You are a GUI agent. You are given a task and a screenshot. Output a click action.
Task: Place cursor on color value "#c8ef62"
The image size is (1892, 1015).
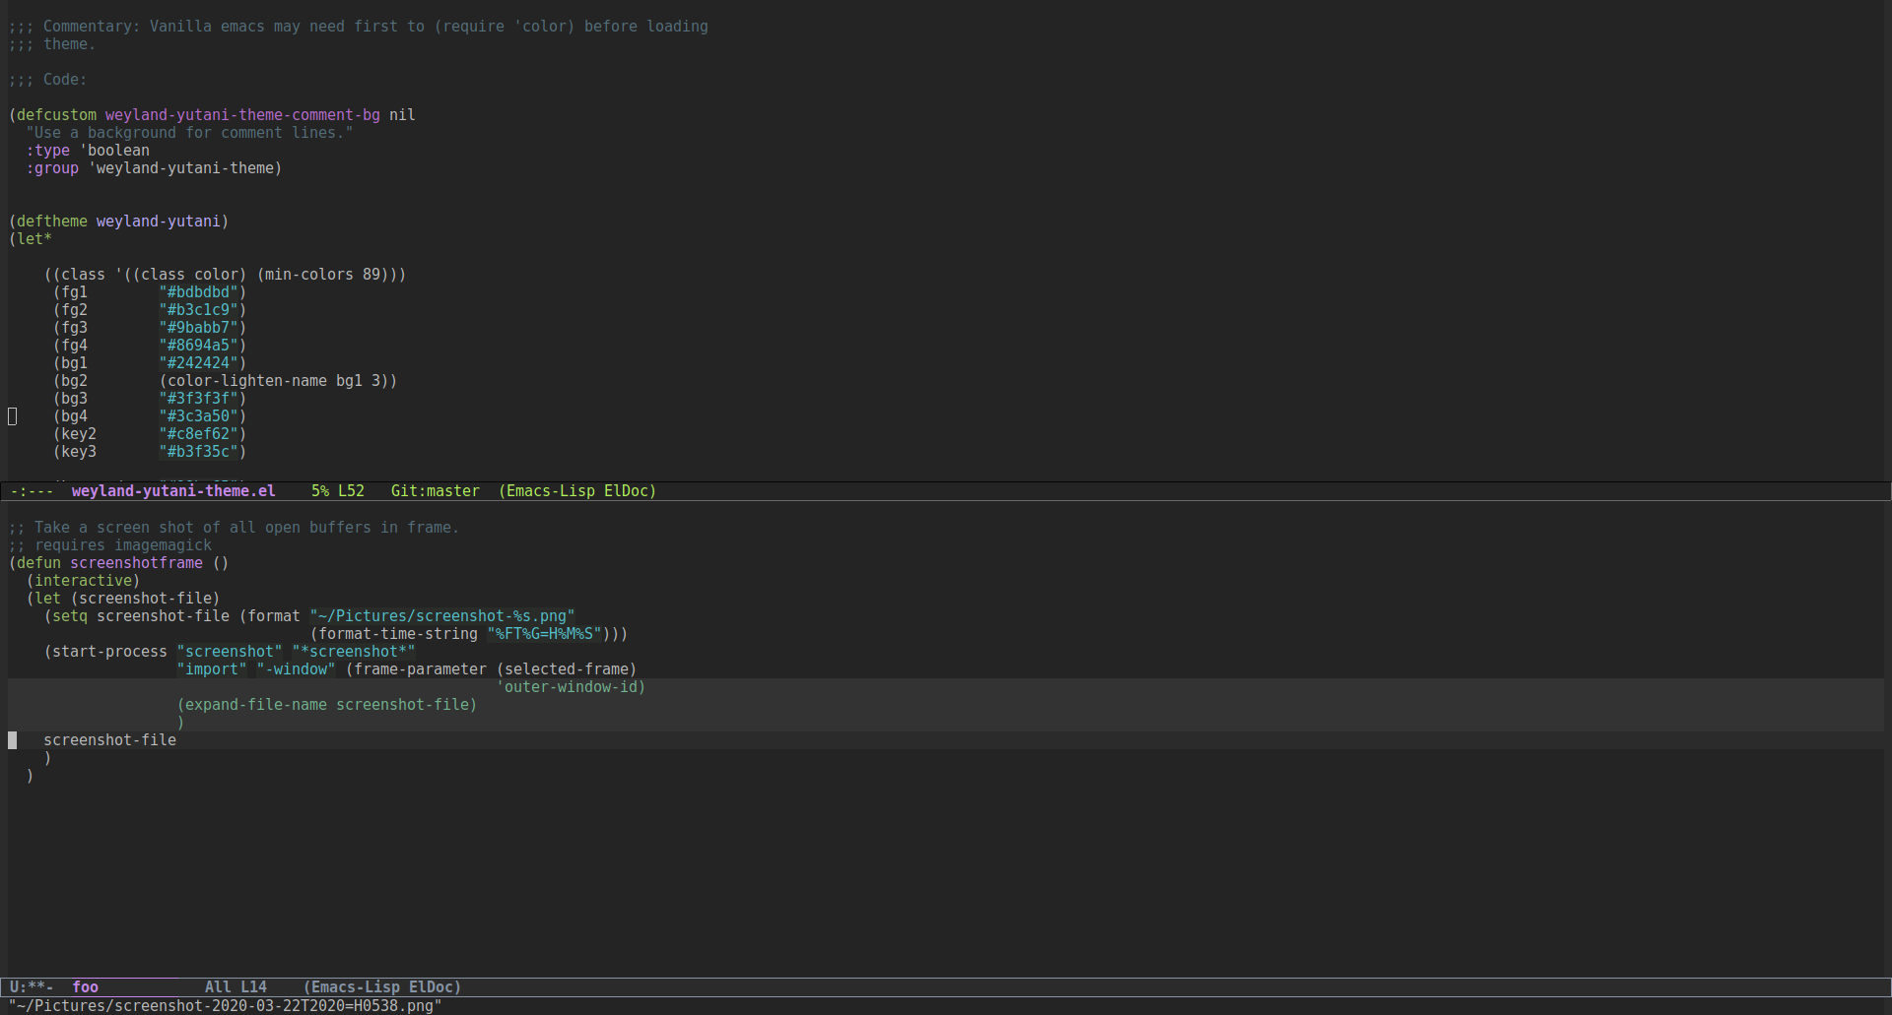click(199, 433)
